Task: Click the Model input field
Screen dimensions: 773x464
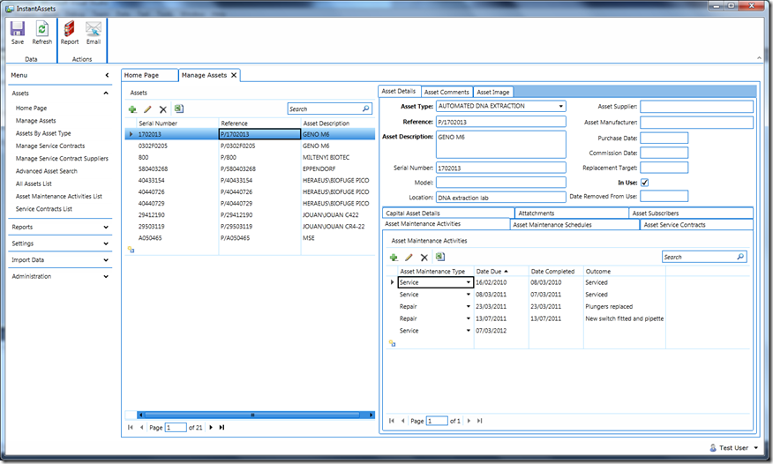Action: pyautogui.click(x=501, y=183)
